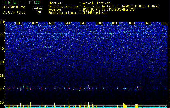170x108 pixels.
Task: Click the tallest yellow intensity spike near 0504
Action: (x=69, y=103)
